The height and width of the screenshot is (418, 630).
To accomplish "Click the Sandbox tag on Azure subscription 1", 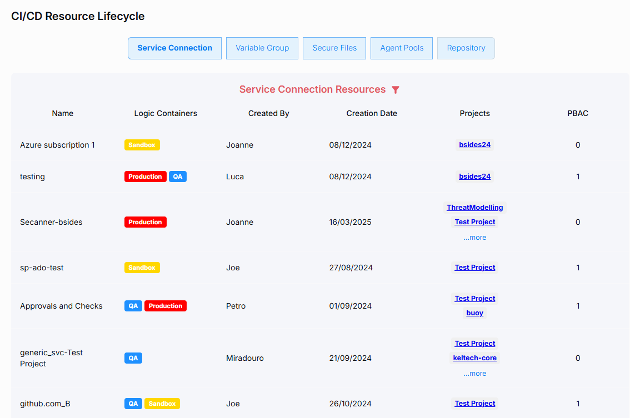I will 142,145.
